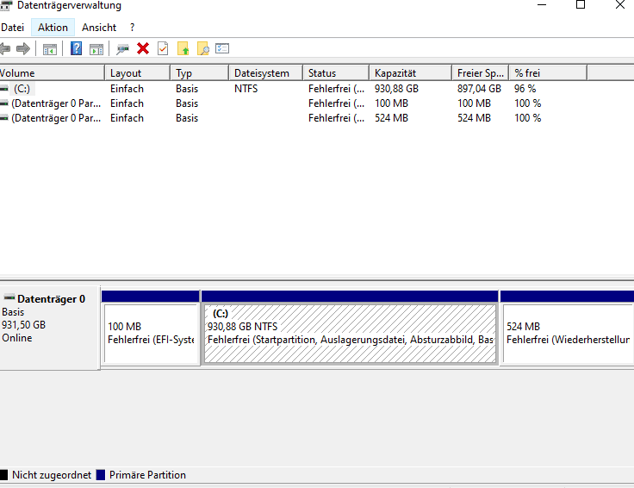Click the 96 % free cell

coord(525,89)
